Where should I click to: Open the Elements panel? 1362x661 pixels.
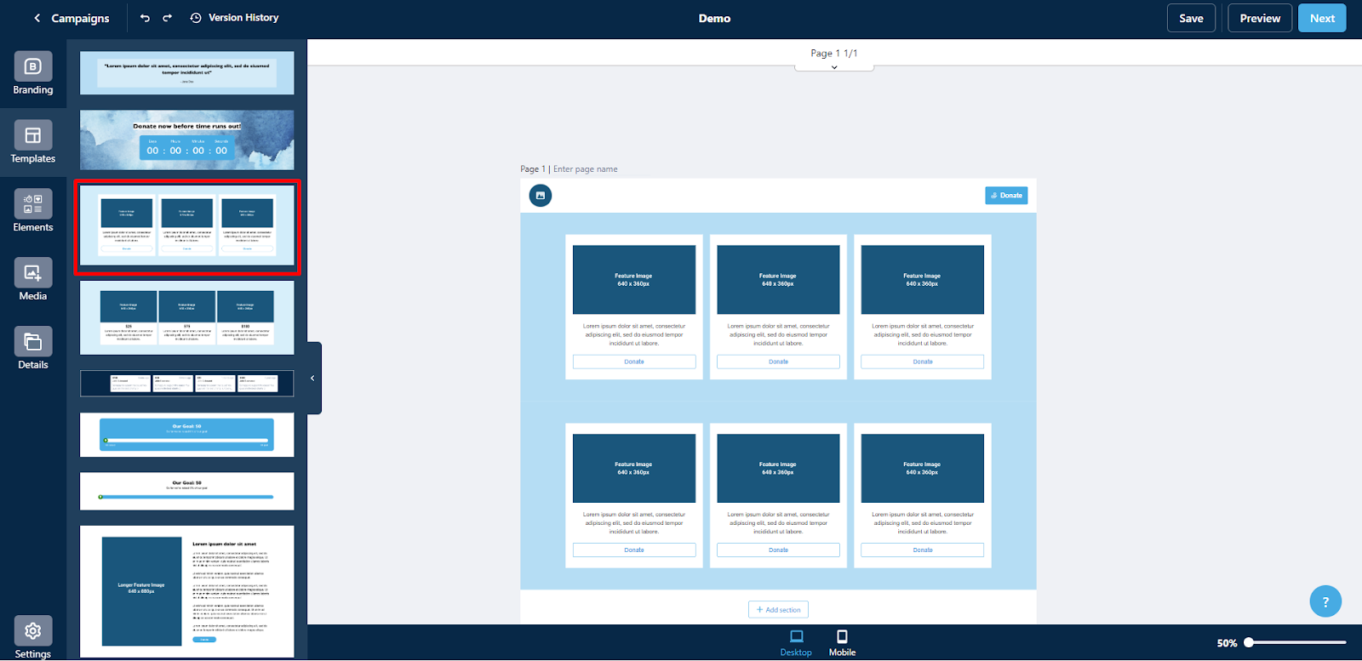(33, 211)
